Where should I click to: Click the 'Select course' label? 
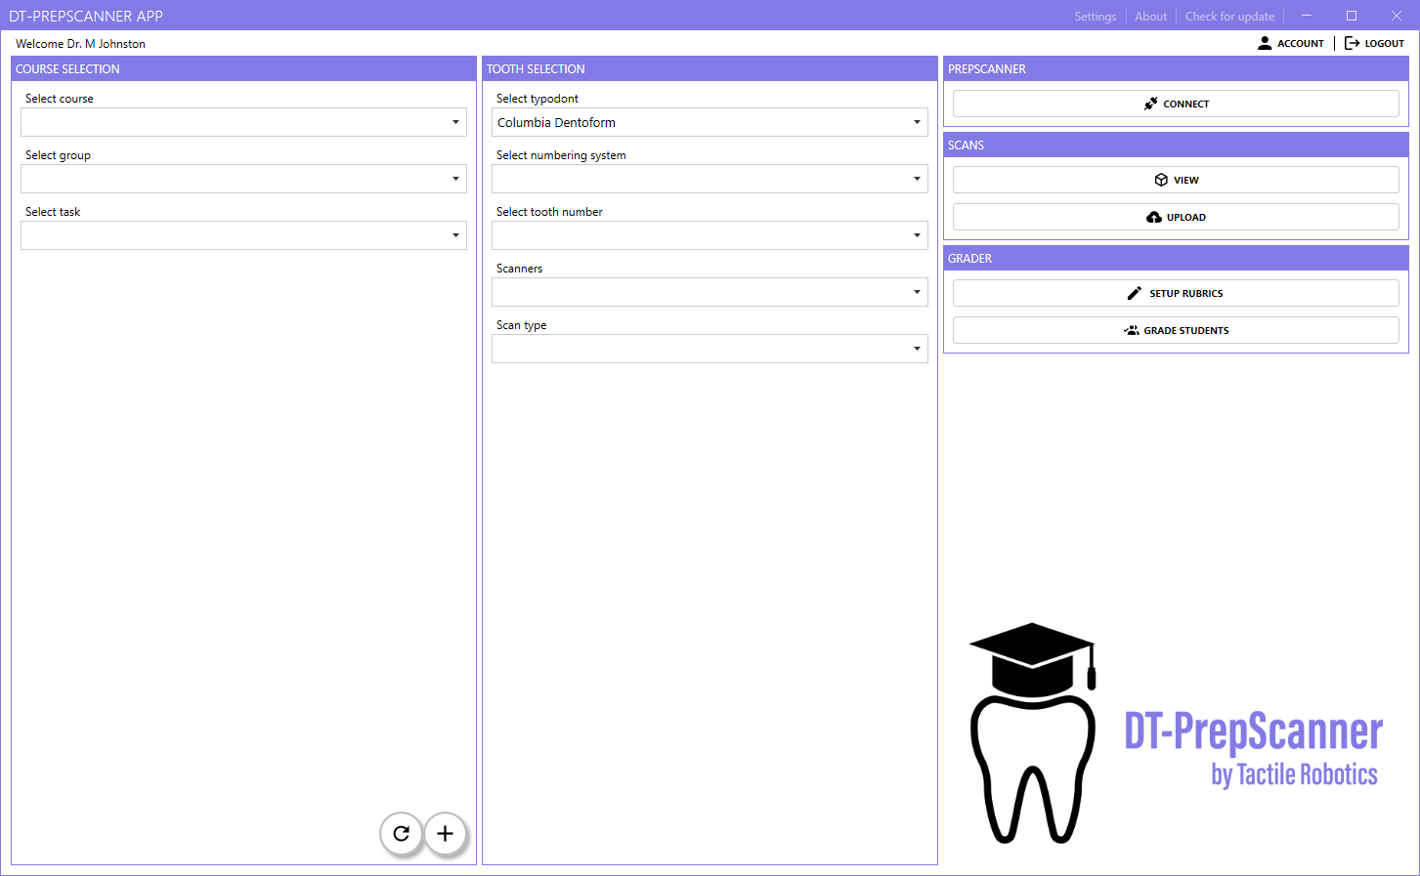pyautogui.click(x=60, y=99)
